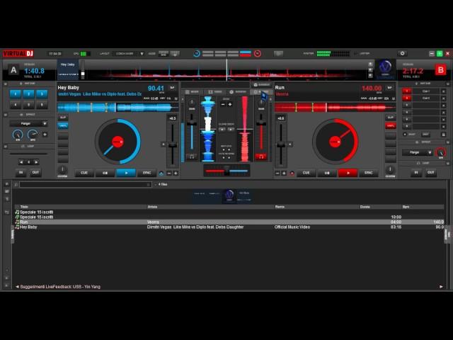Viewport: 453px width, 340px height.
Task: Enable SLIP mode on deck A
Action: pos(63,118)
